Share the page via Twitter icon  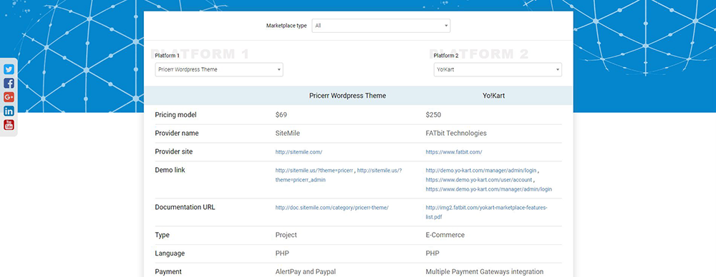point(9,69)
